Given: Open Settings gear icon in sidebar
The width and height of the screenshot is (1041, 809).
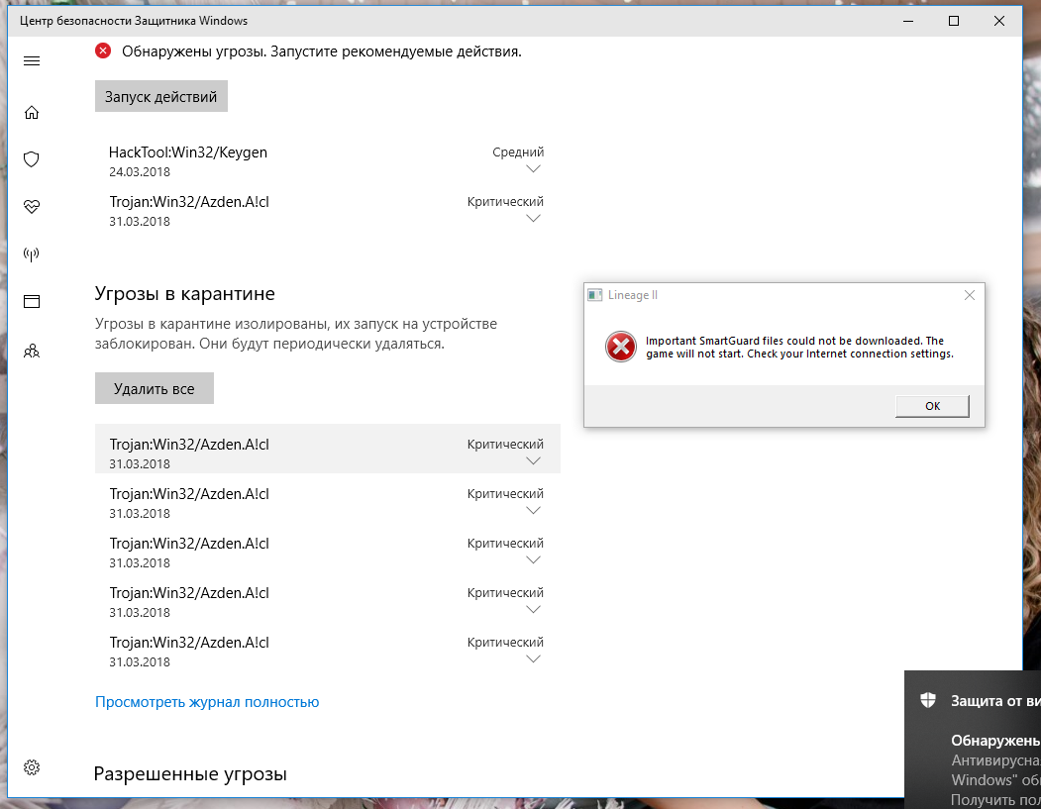Looking at the screenshot, I should 32,767.
